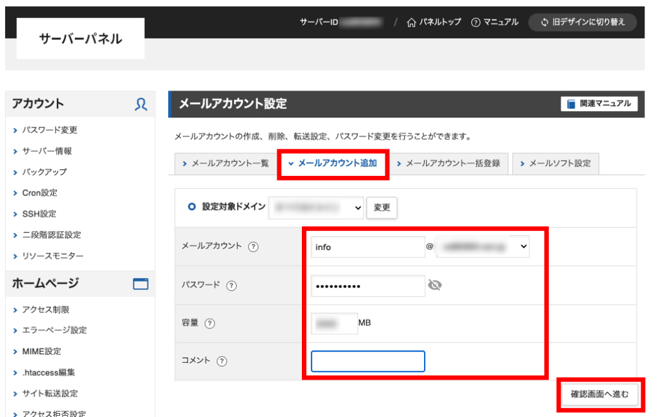Open 二段階認証設定 in sidebar
662x417 pixels.
click(x=52, y=235)
